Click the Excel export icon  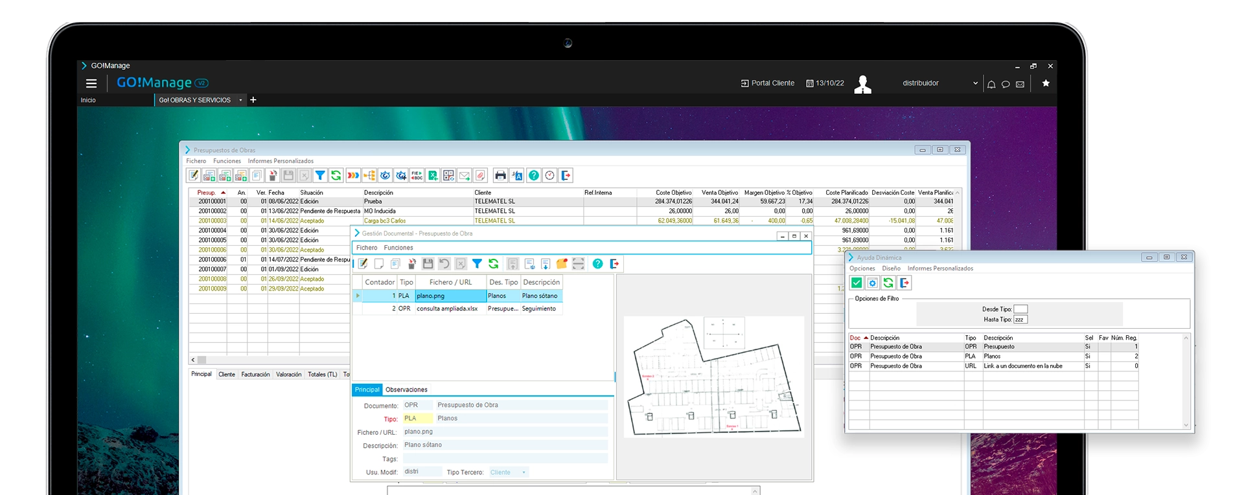[x=433, y=175]
